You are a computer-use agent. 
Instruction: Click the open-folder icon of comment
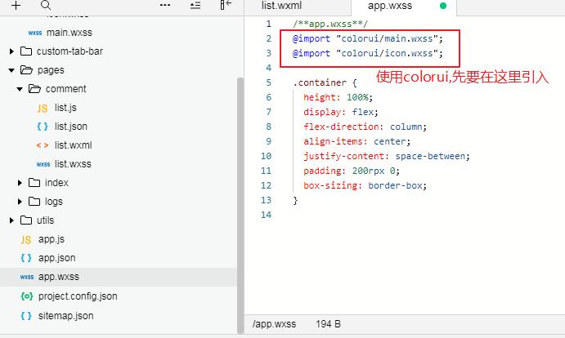[x=34, y=88]
